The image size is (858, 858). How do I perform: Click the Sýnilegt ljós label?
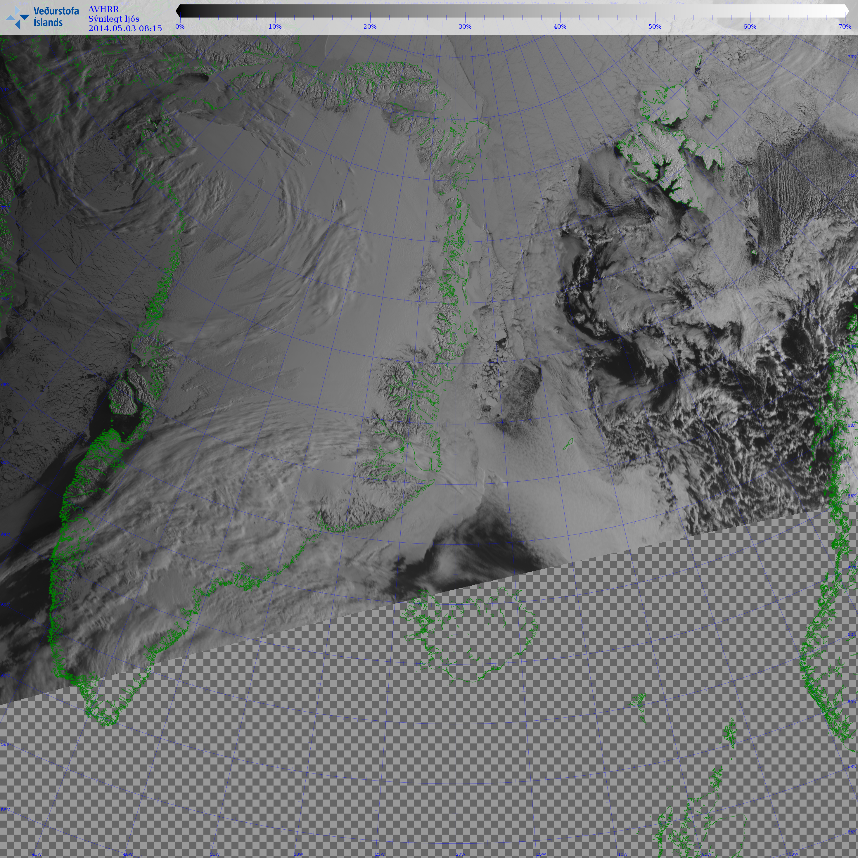tap(114, 19)
